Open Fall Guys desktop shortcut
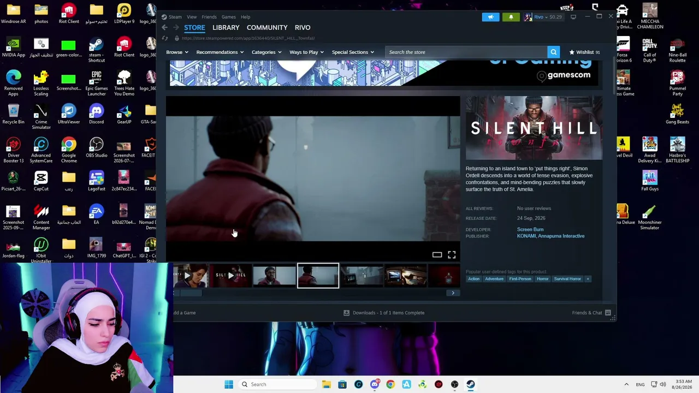 coord(650,181)
